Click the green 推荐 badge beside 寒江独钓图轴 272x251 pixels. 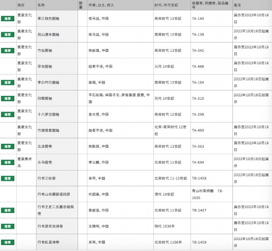pyautogui.click(x=7, y=19)
